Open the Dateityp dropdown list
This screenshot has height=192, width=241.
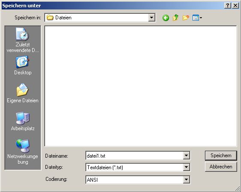[186, 167]
